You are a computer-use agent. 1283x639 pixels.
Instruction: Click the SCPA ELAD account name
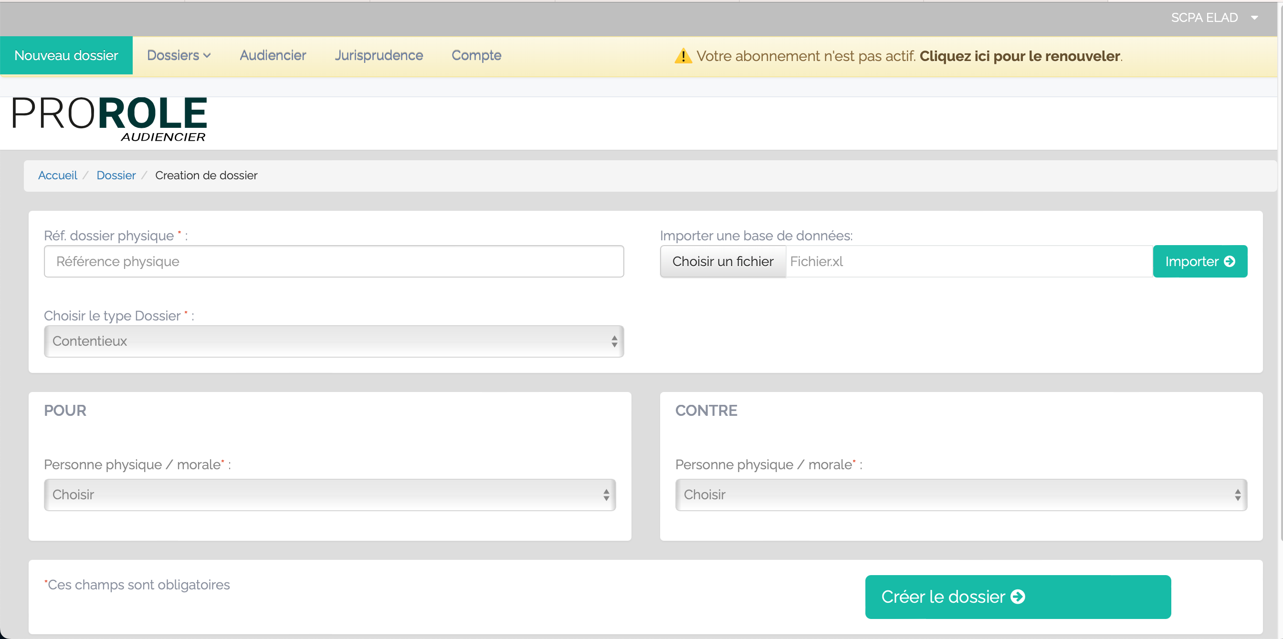(x=1204, y=18)
